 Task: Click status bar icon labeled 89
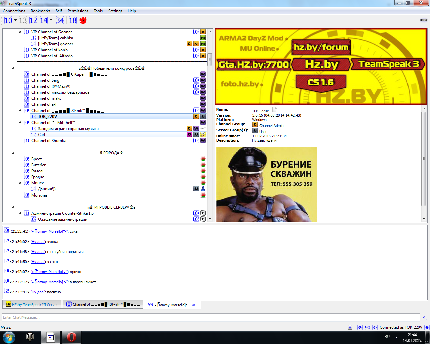tap(360, 327)
